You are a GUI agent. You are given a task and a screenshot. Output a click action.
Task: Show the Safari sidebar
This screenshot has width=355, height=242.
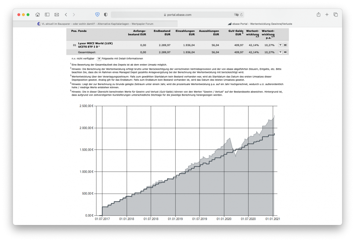47,15
